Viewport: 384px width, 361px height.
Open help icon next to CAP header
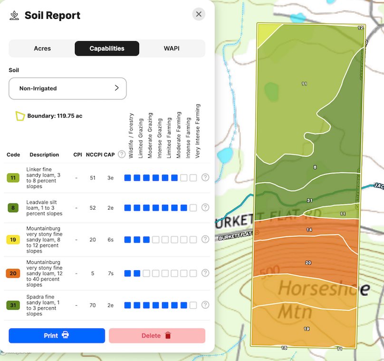(122, 155)
